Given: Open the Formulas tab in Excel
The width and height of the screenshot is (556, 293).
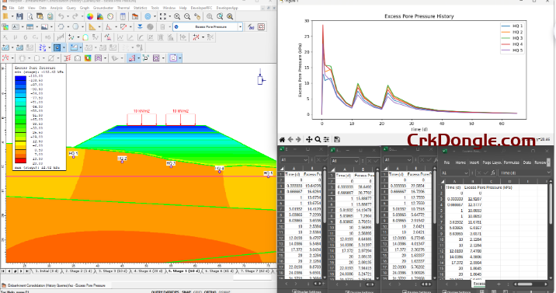Looking at the screenshot, I should [x=511, y=162].
